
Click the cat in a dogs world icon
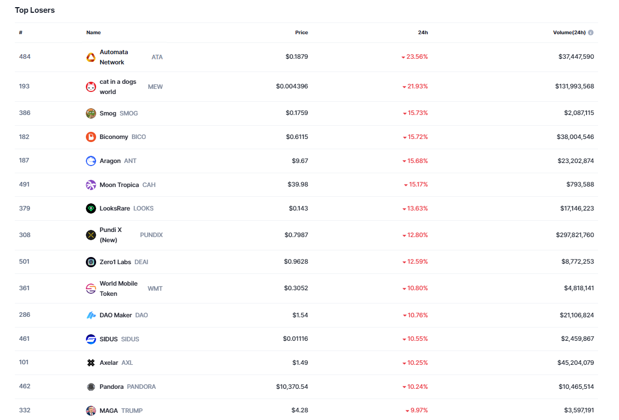(91, 87)
